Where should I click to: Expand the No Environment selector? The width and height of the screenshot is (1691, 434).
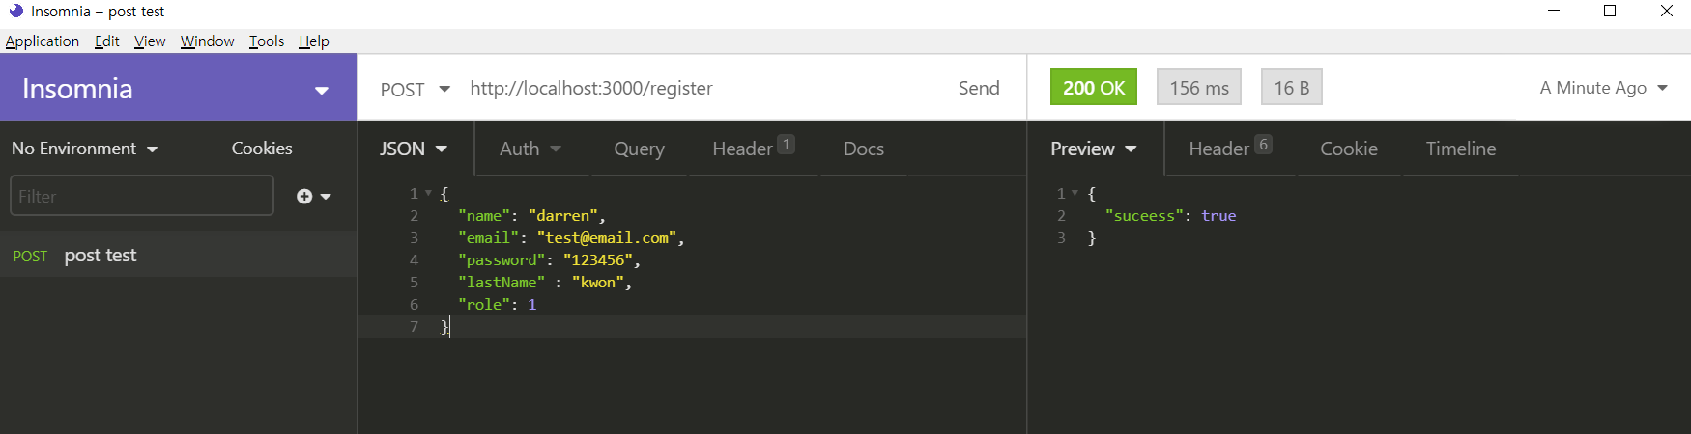[x=85, y=149]
